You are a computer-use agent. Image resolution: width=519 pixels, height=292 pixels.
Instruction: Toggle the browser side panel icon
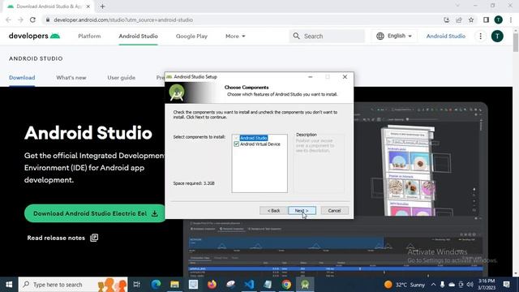click(486, 19)
